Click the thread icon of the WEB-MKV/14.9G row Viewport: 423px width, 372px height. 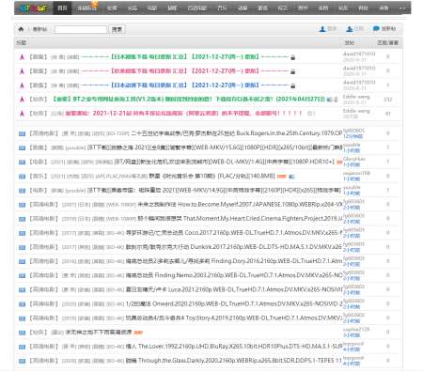tap(22, 191)
